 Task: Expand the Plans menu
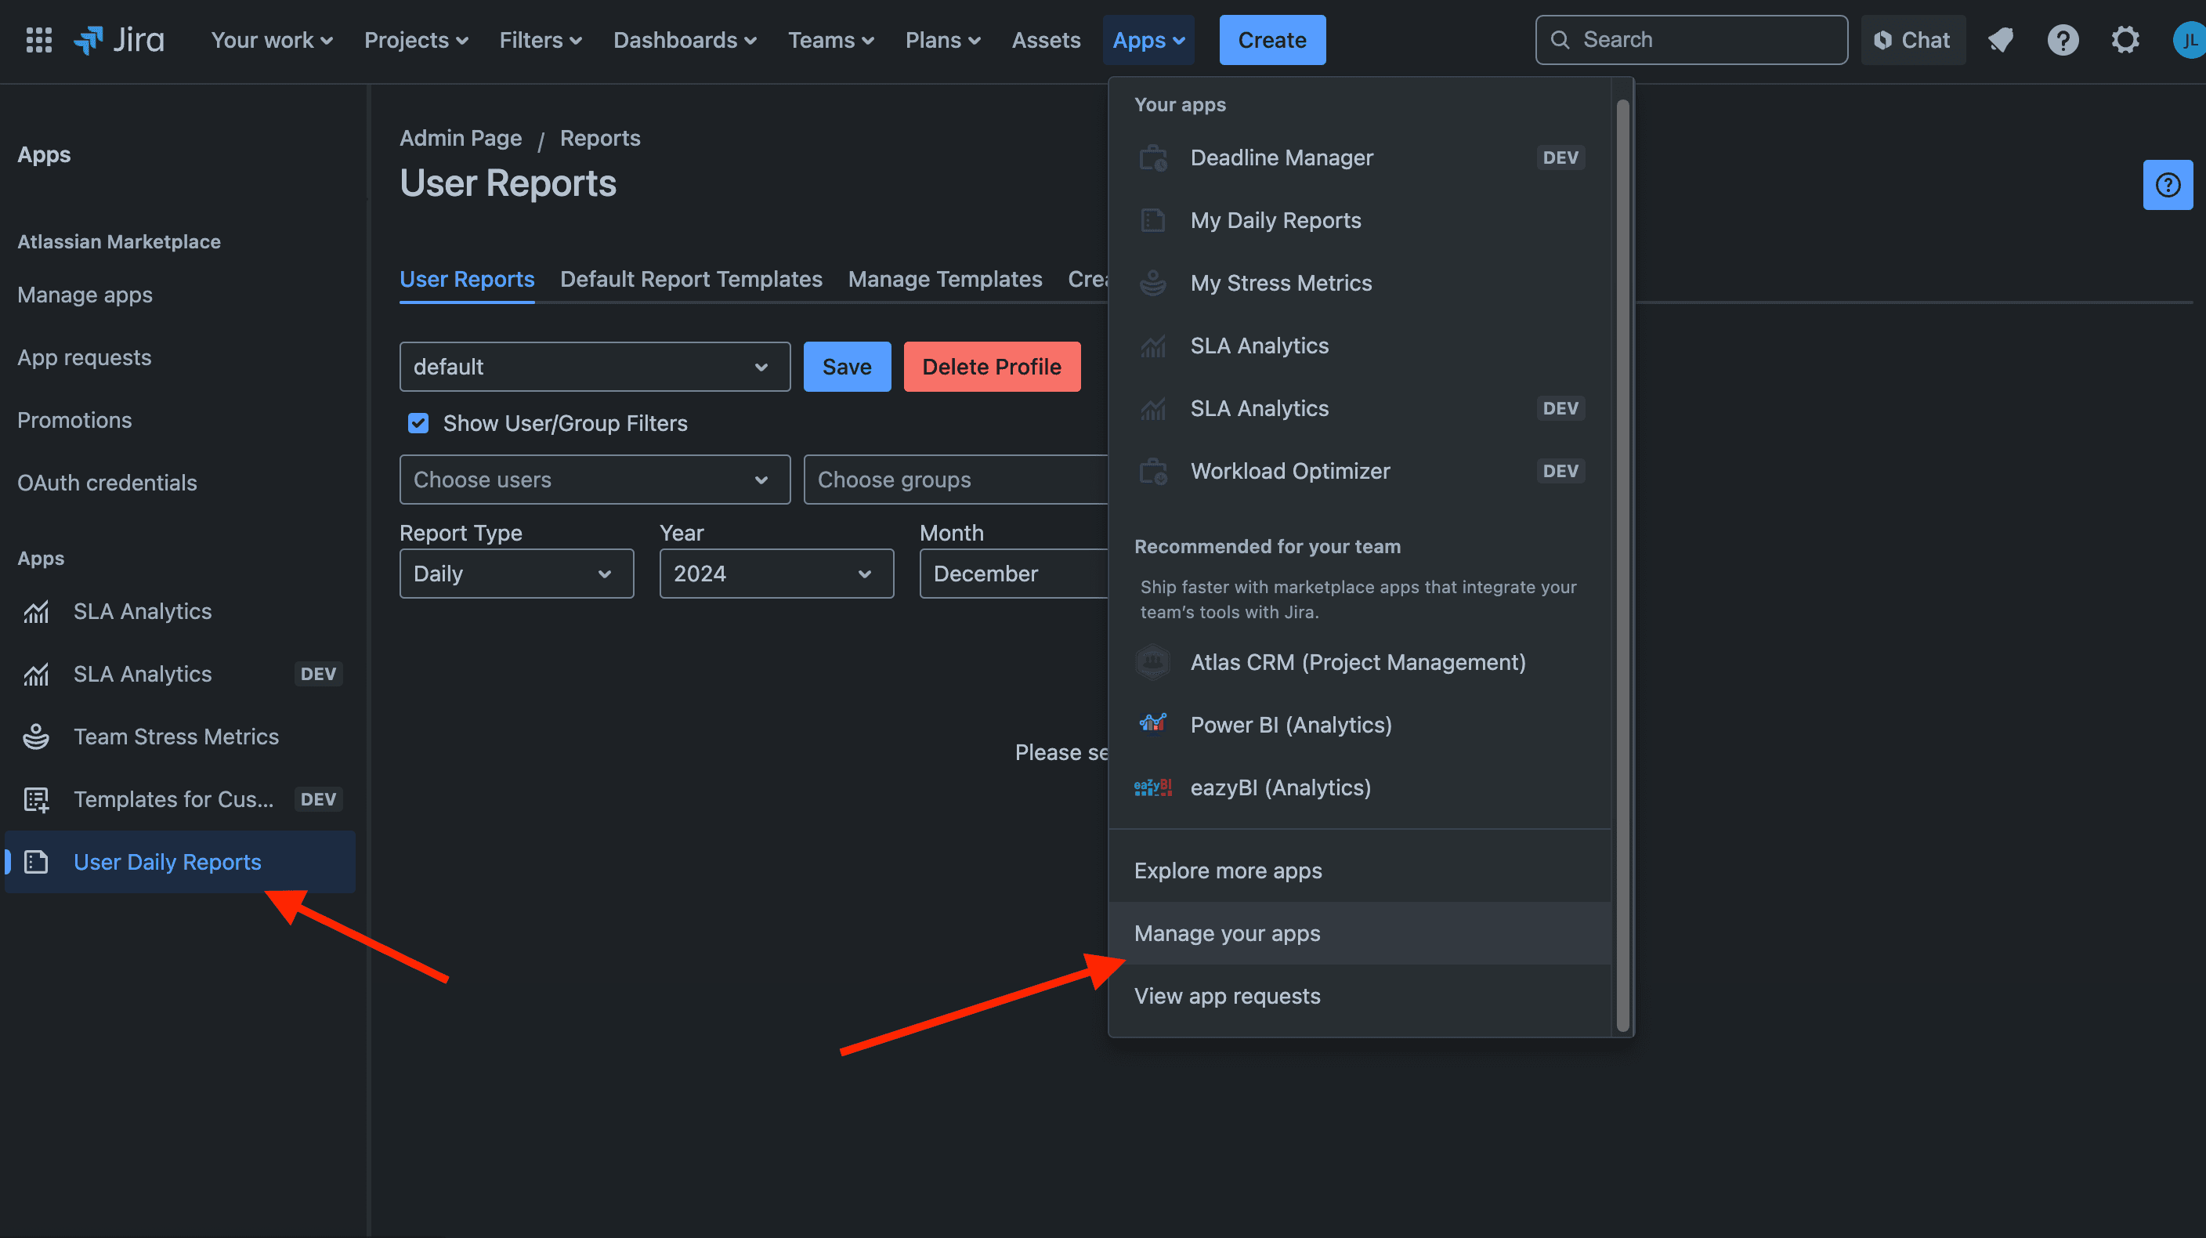[943, 39]
